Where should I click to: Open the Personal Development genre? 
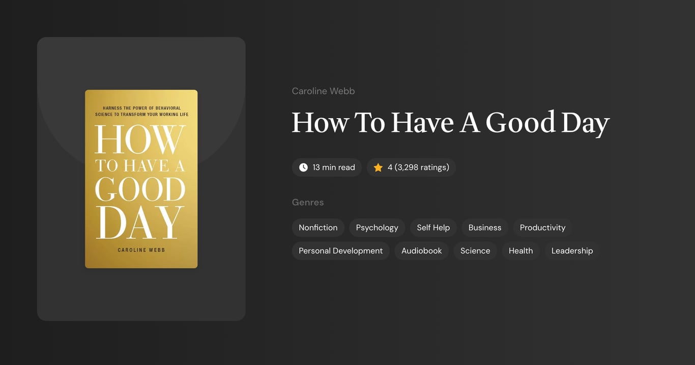click(x=340, y=250)
